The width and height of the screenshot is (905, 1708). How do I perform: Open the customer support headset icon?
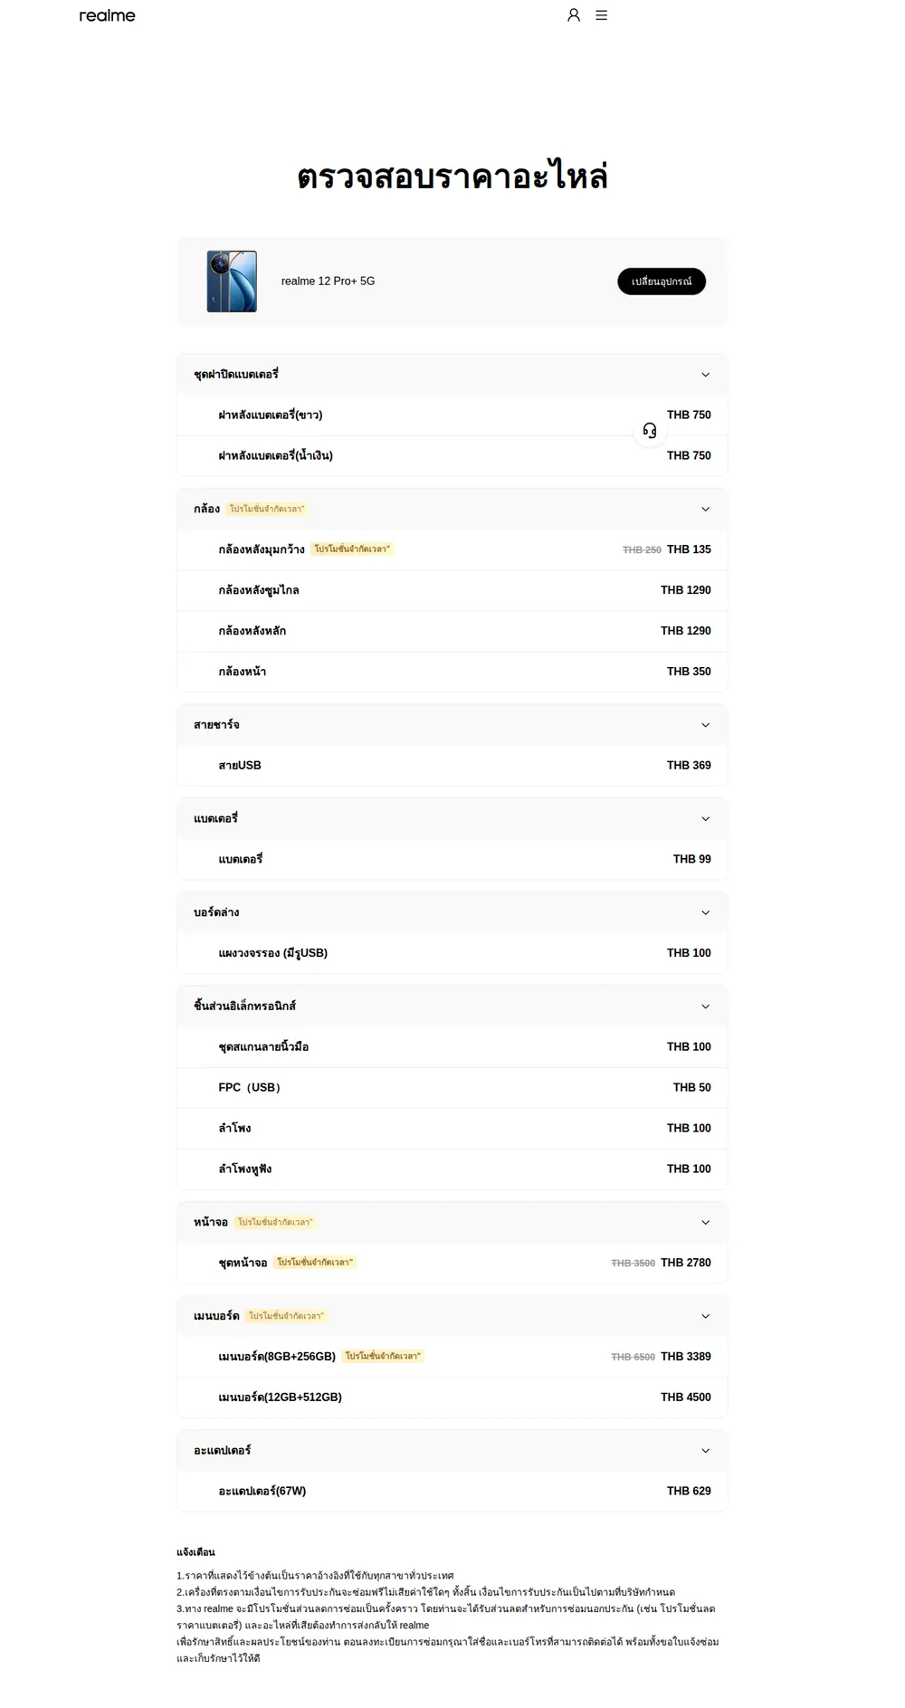tap(650, 431)
